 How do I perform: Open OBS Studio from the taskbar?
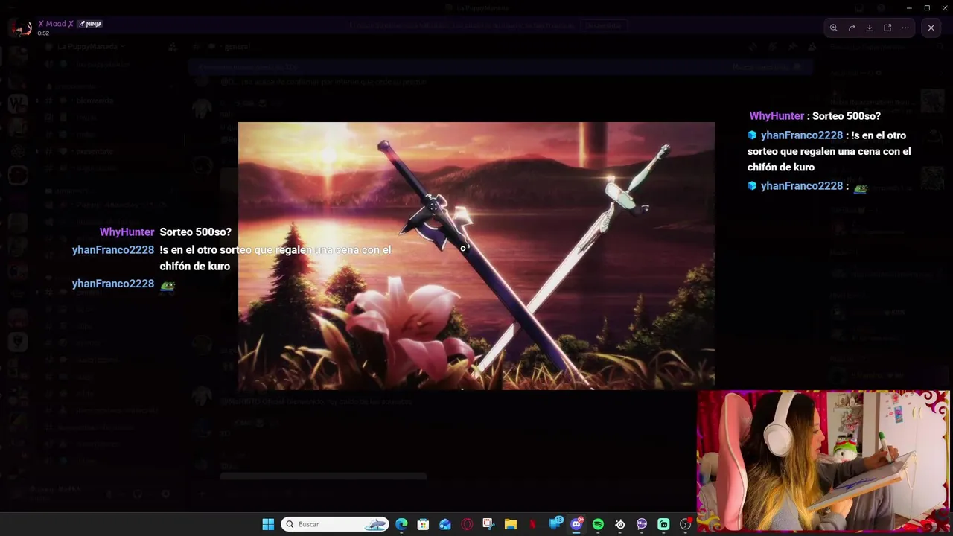point(685,524)
